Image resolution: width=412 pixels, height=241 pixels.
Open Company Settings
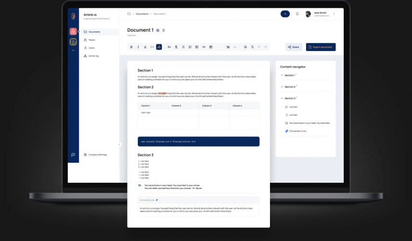(95, 155)
